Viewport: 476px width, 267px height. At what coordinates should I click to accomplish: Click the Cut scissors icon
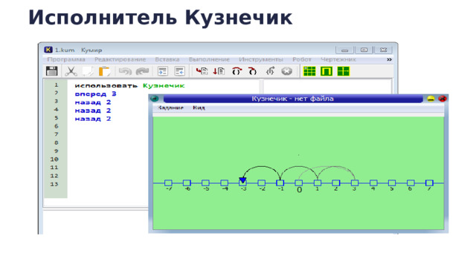coord(71,71)
